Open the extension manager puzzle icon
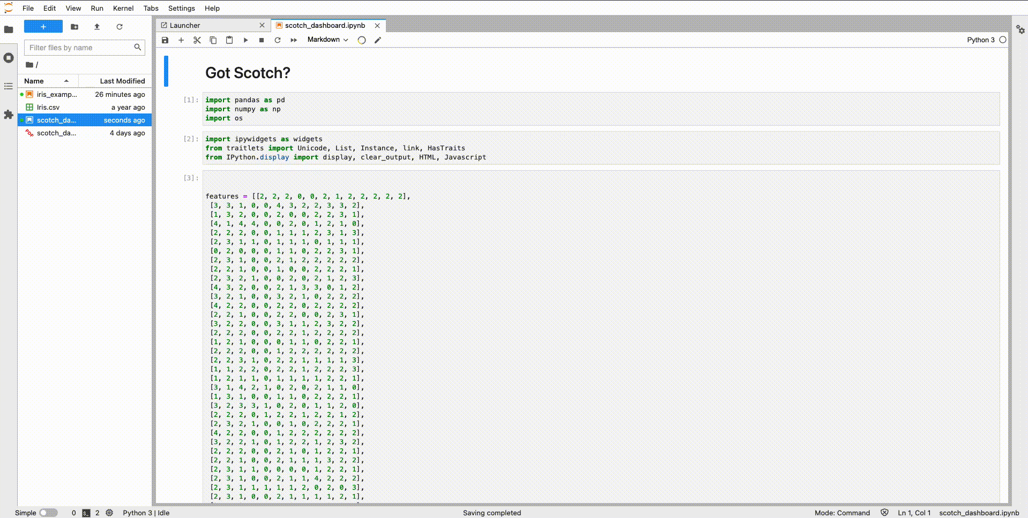 click(8, 115)
